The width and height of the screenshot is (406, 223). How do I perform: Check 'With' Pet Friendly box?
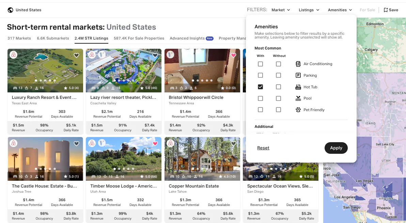[x=261, y=110]
